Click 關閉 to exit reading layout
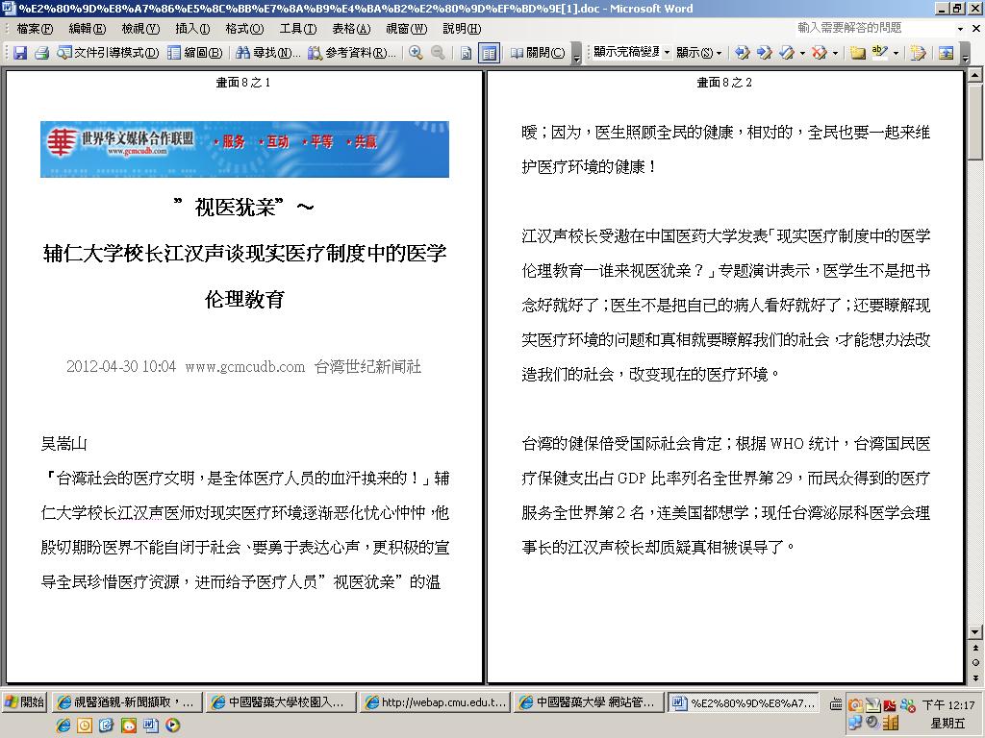This screenshot has width=985, height=738. pyautogui.click(x=538, y=53)
